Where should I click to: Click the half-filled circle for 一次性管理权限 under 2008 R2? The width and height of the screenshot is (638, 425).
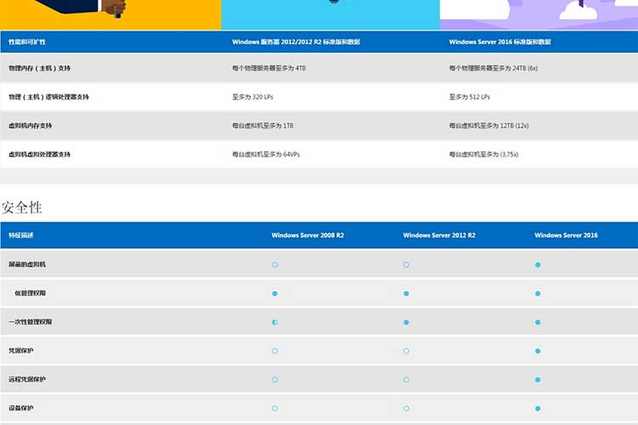tap(275, 322)
